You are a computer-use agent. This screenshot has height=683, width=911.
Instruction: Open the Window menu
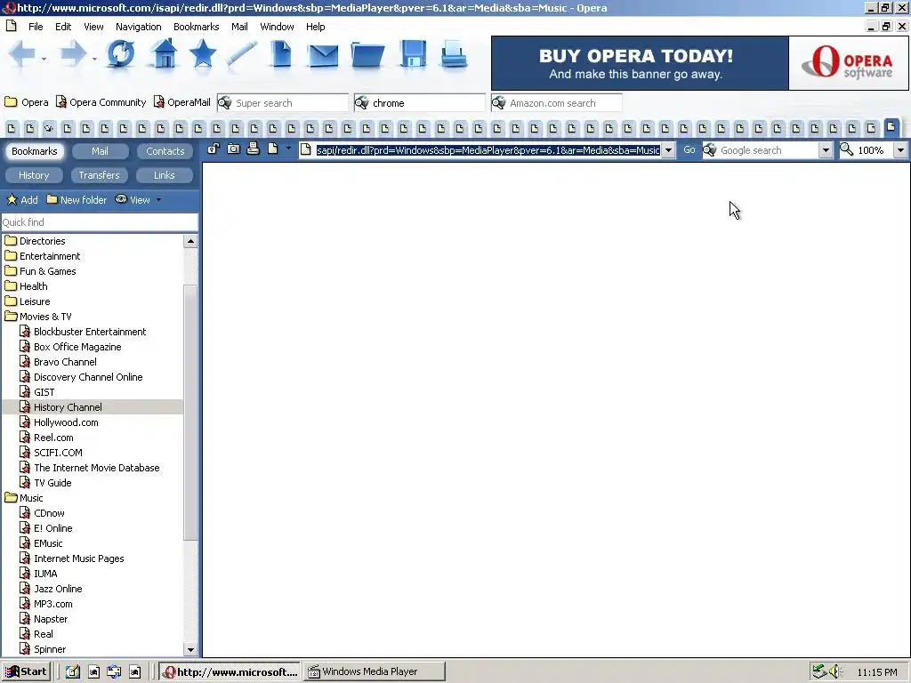click(277, 27)
